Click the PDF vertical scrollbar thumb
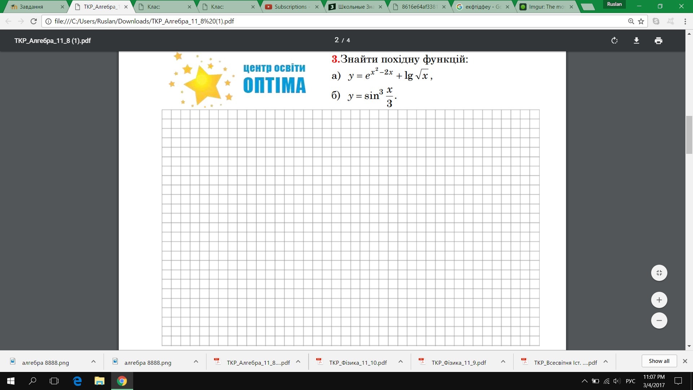This screenshot has height=390, width=693. coord(689,135)
